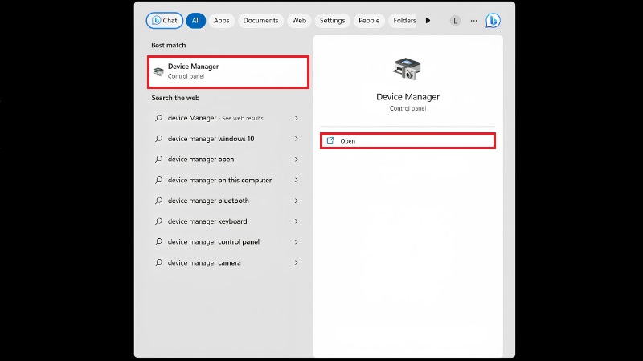Viewport: 643px width, 361px height.
Task: Expand chevron for 'device manager control panel'
Action: point(296,242)
